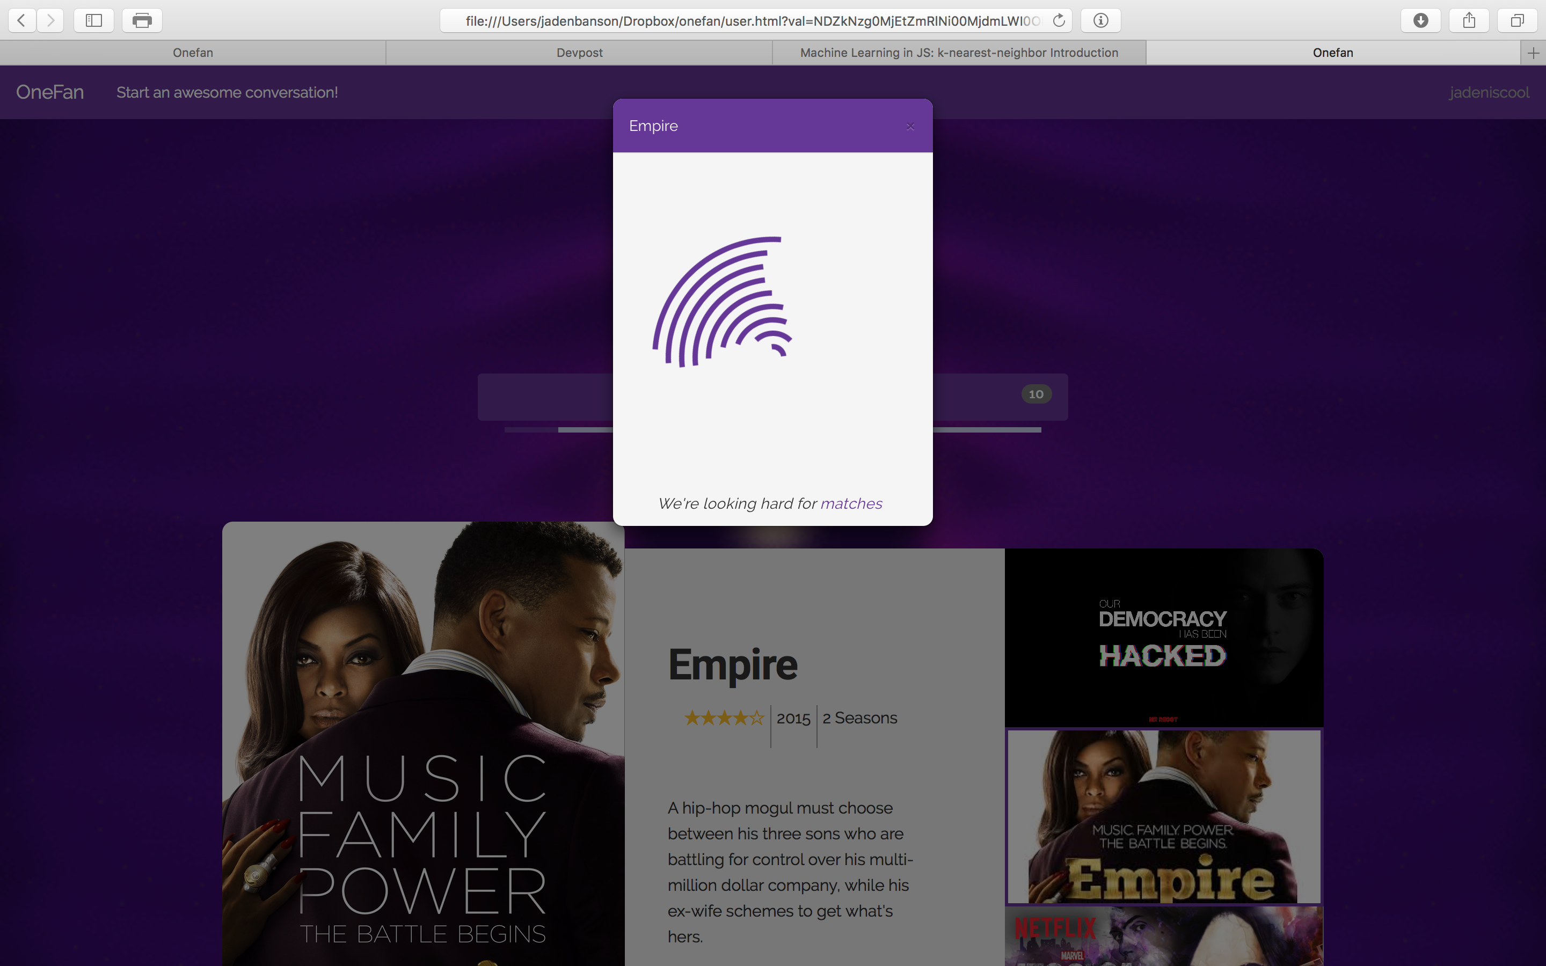Switch to the Devpost tab
This screenshot has width=1546, height=966.
click(x=579, y=53)
